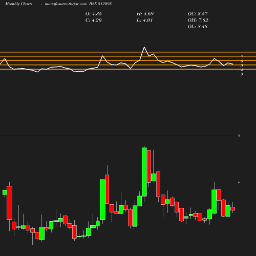The width and height of the screenshot is (256, 256).
Task: Select the close value "C: 4.20"
Action: pyautogui.click(x=94, y=20)
